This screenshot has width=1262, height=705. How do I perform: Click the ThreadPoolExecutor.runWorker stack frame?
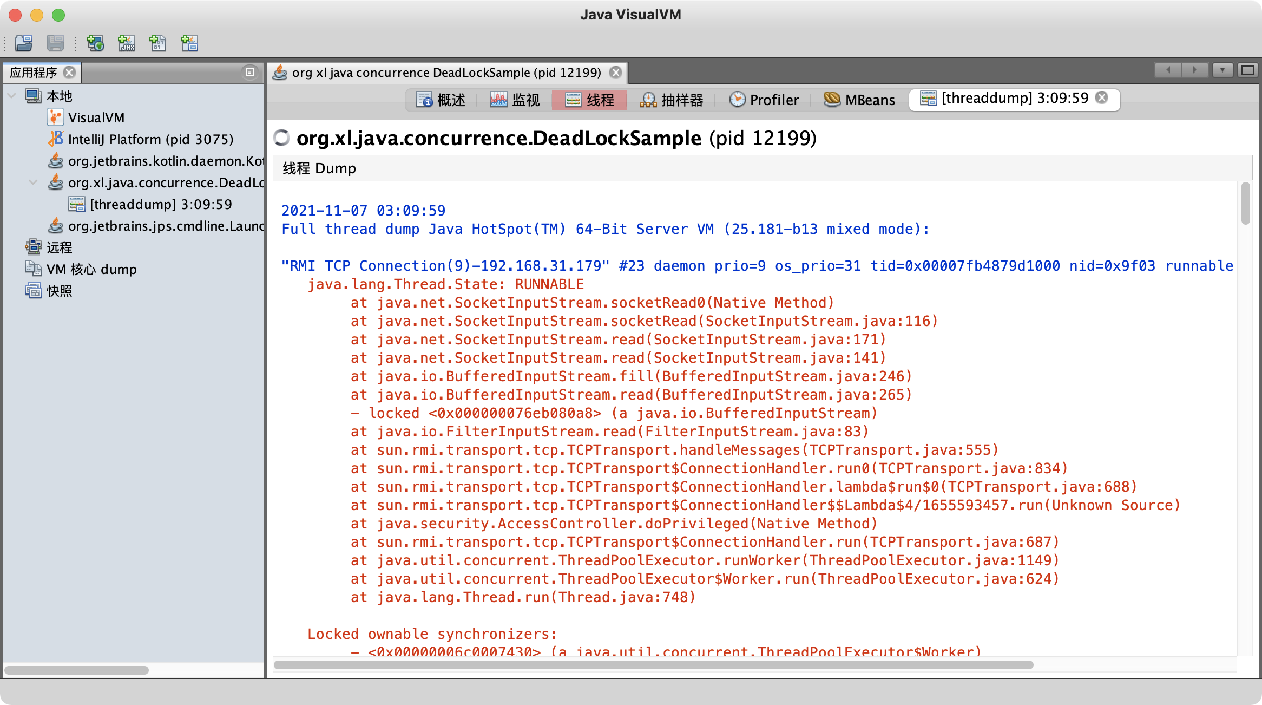(x=705, y=560)
